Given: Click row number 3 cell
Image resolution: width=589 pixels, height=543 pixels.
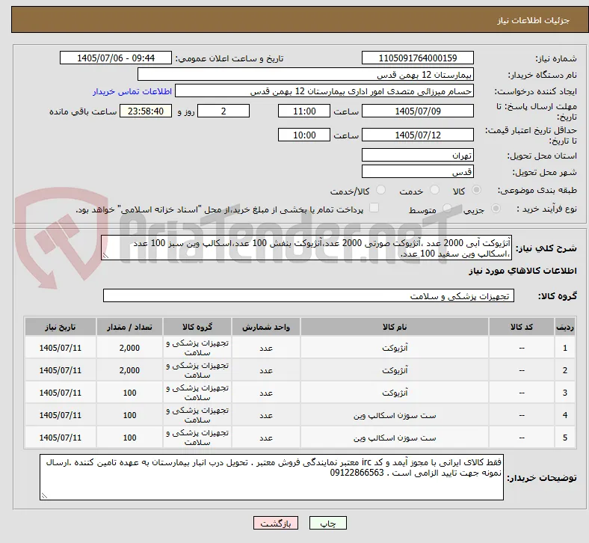Looking at the screenshot, I should (x=564, y=393).
